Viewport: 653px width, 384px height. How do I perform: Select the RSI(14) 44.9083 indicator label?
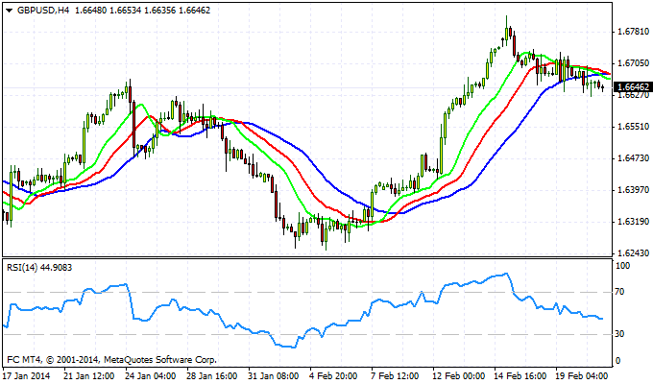point(39,268)
